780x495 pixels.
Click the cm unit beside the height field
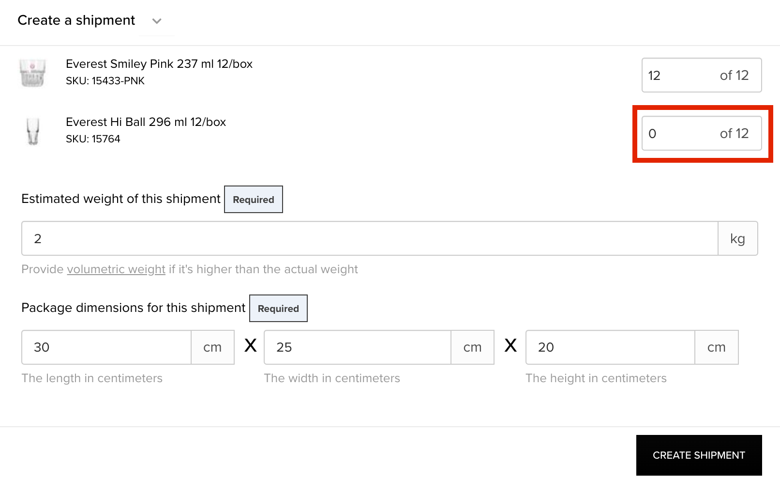click(717, 347)
